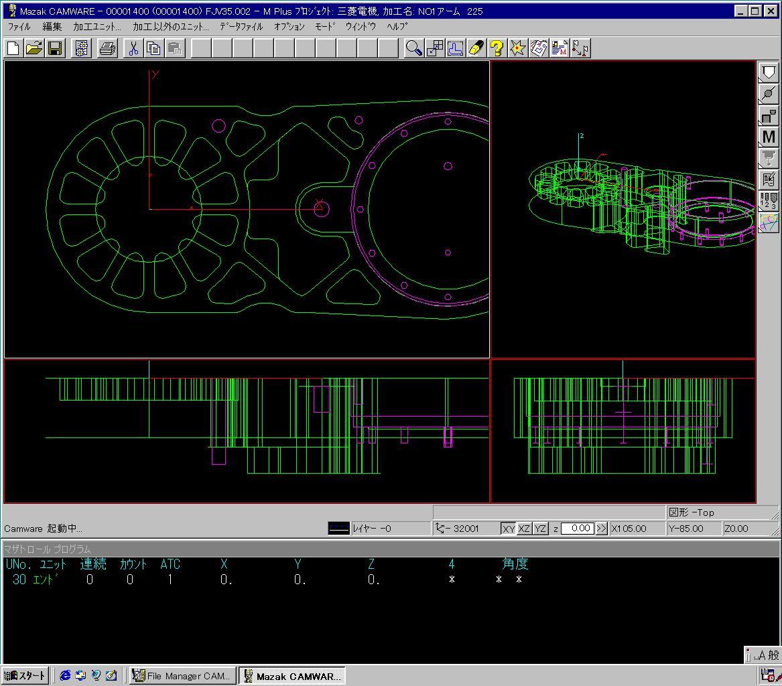Click the resize-window view icon next to zoom
The height and width of the screenshot is (686, 782).
coord(435,48)
